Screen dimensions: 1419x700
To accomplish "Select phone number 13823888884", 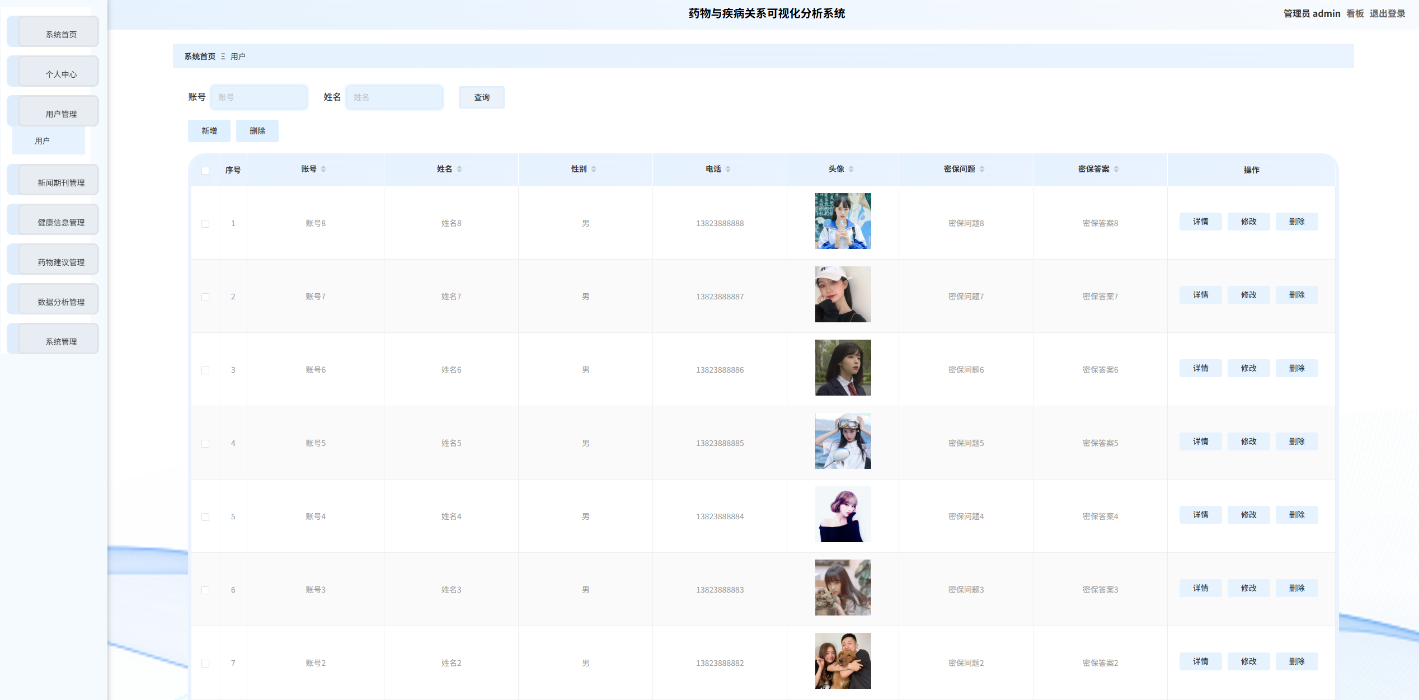I will (720, 516).
